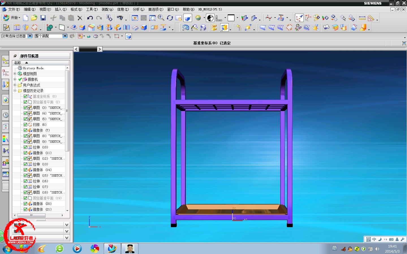Open the selection filter dropdown
Viewport: 407px width, 254px height.
pyautogui.click(x=30, y=36)
